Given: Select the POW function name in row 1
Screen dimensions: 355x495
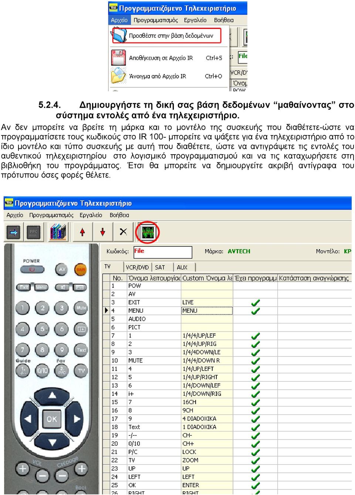Looking at the screenshot, I should 154,286.
